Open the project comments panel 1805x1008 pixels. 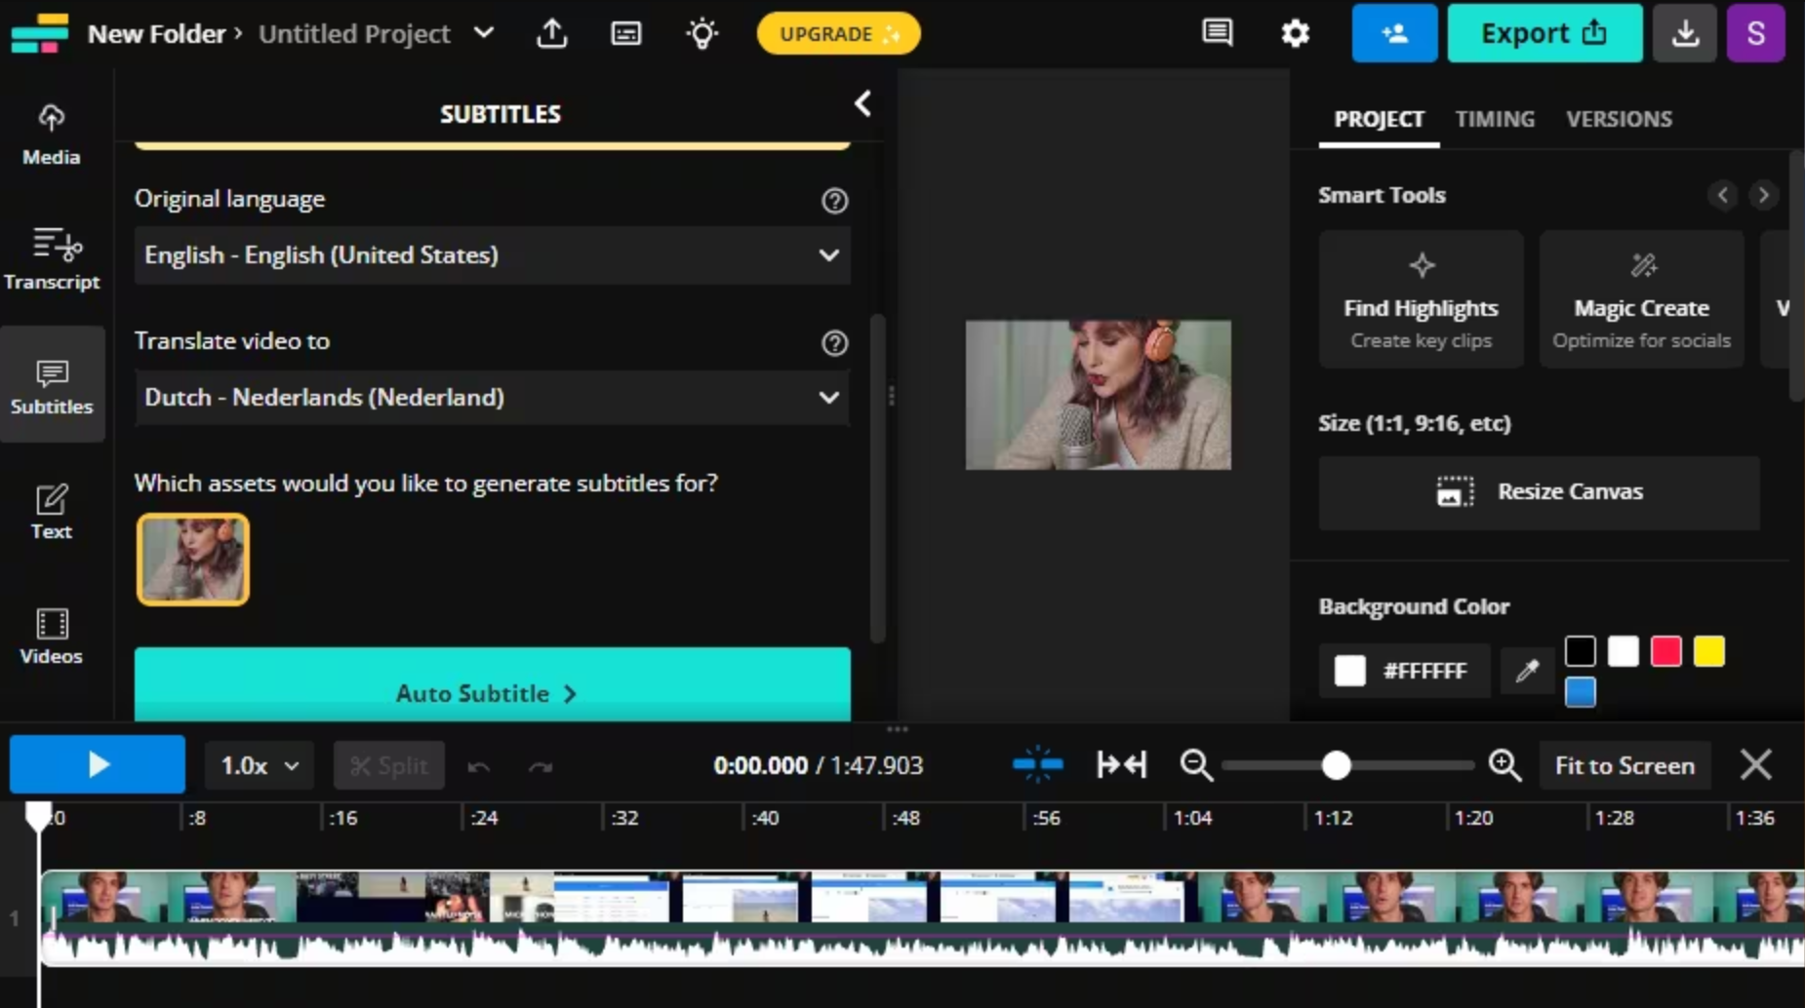(x=1217, y=32)
